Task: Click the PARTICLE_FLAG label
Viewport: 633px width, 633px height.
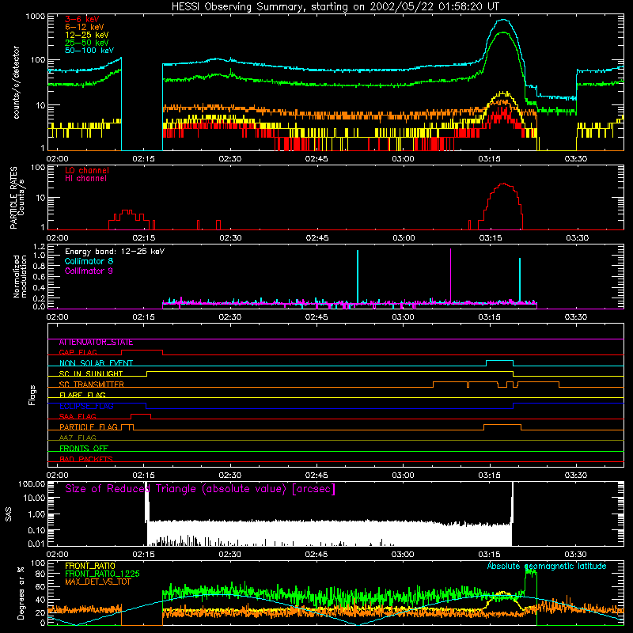Action: pyautogui.click(x=89, y=426)
